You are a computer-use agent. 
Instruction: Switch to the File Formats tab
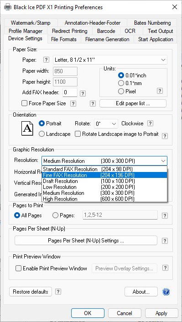[x=64, y=39]
